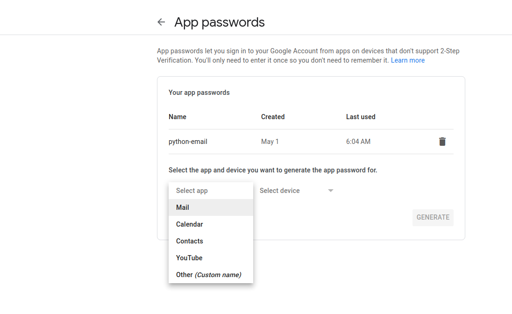This screenshot has width=512, height=314.
Task: Choose Contacts from the app list
Action: [x=211, y=241]
